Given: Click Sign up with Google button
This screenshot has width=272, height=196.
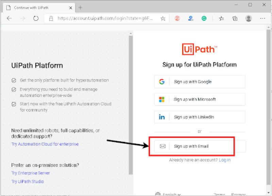Looking at the screenshot, I should click(200, 81).
